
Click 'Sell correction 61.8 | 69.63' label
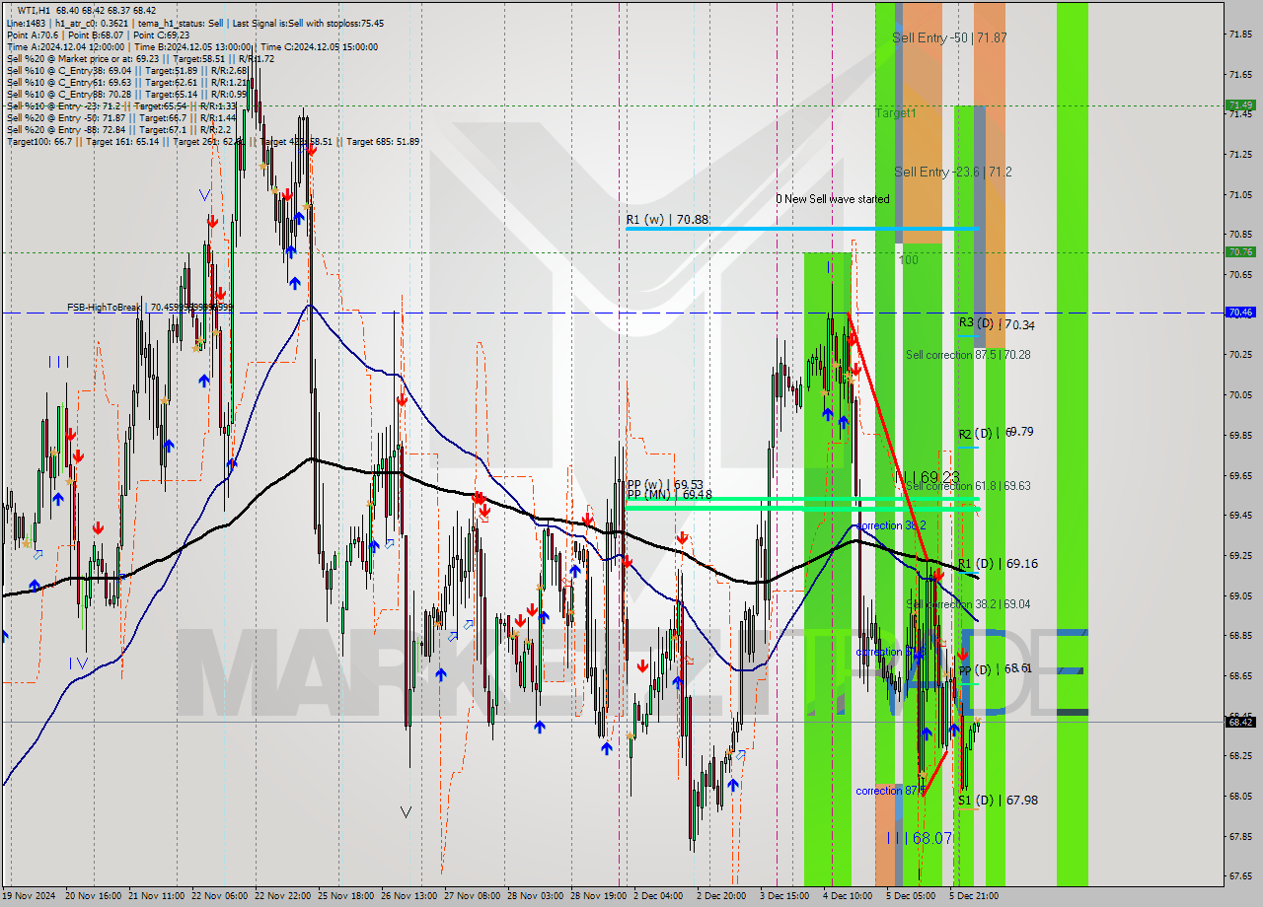tap(968, 486)
